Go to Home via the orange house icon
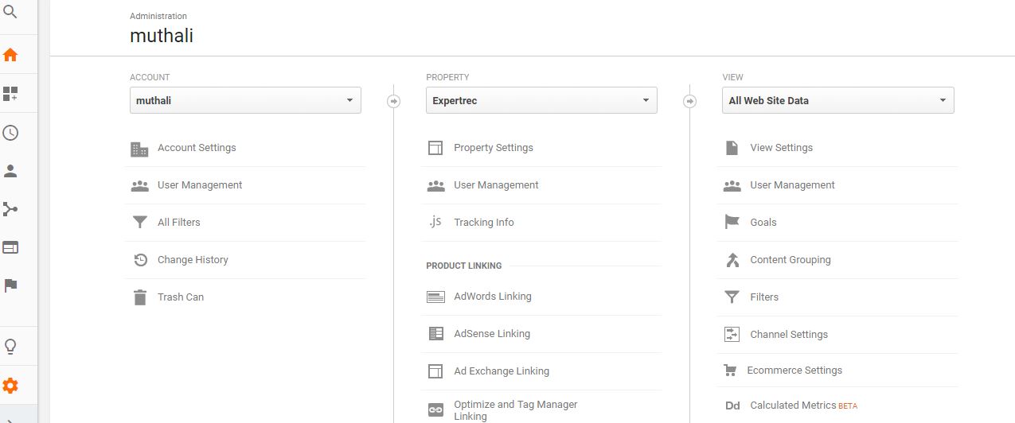The width and height of the screenshot is (1015, 423). [x=10, y=56]
